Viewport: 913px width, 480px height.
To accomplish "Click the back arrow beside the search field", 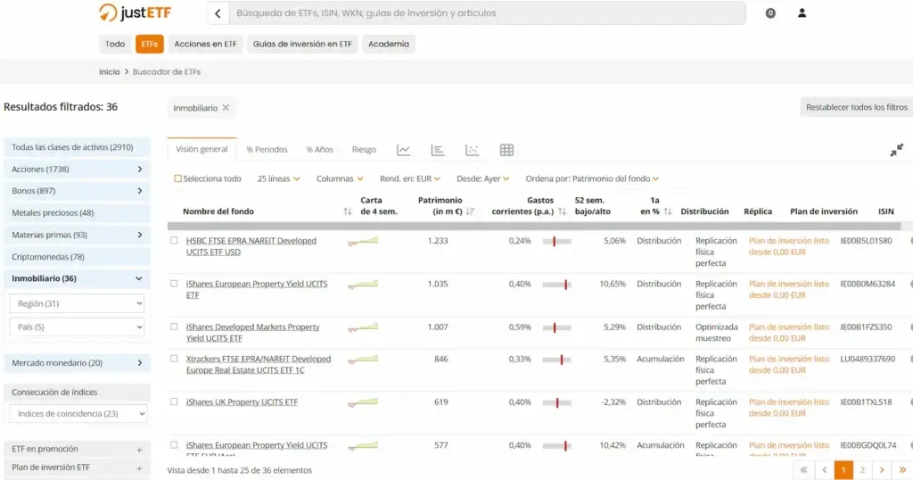I will (218, 12).
